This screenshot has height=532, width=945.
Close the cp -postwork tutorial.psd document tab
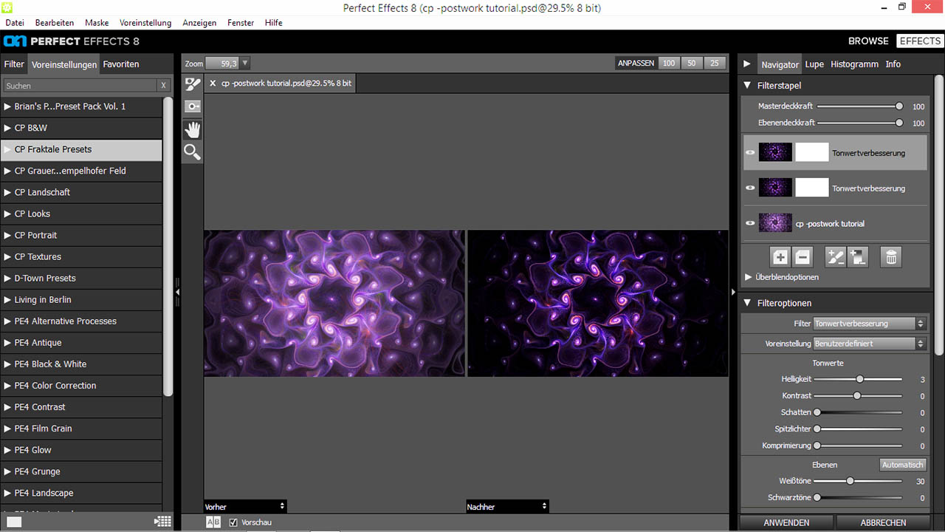(213, 83)
